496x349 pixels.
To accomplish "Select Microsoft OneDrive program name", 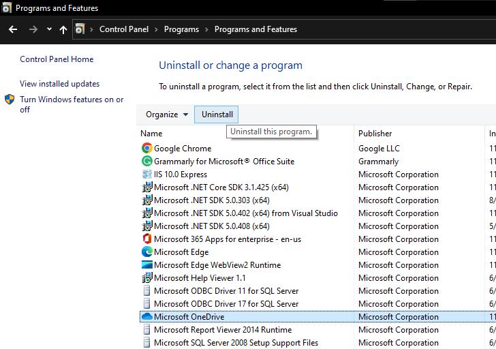I will coord(189,317).
